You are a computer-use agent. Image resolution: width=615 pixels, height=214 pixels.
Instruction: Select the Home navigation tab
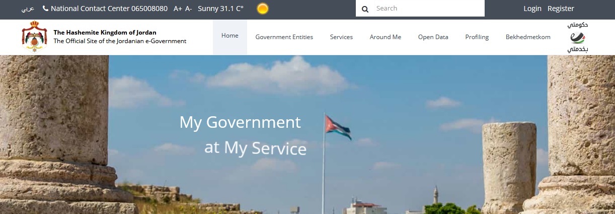[x=230, y=36]
